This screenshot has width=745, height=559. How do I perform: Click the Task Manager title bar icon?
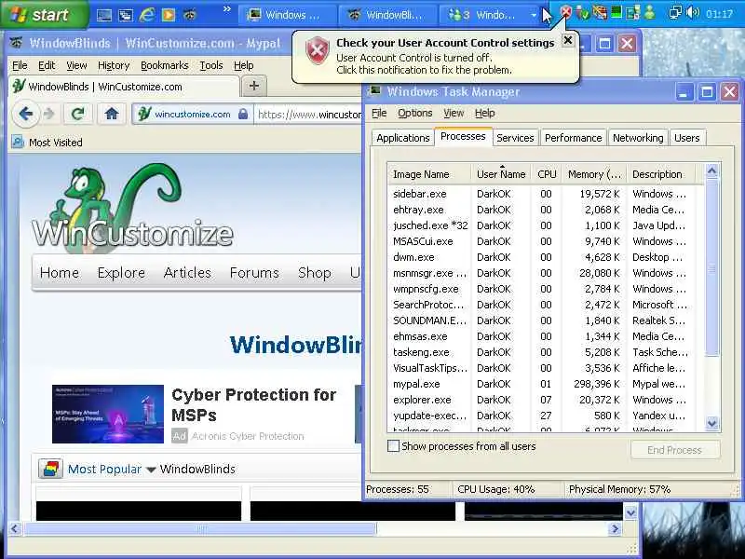click(375, 90)
